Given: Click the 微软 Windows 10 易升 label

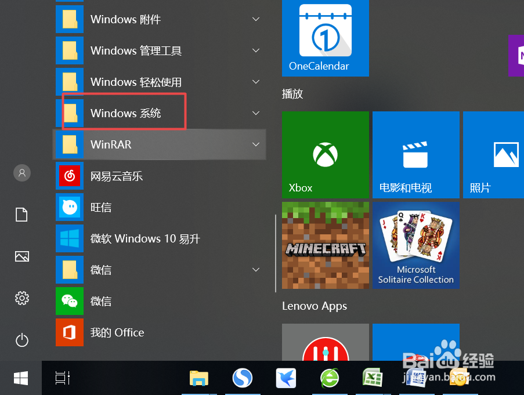Looking at the screenshot, I should pos(146,239).
